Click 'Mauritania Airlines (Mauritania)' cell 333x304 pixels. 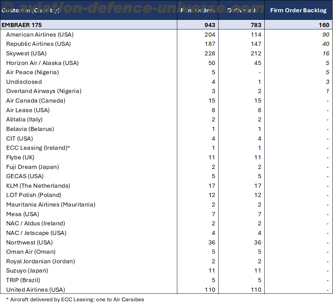pyautogui.click(x=51, y=205)
